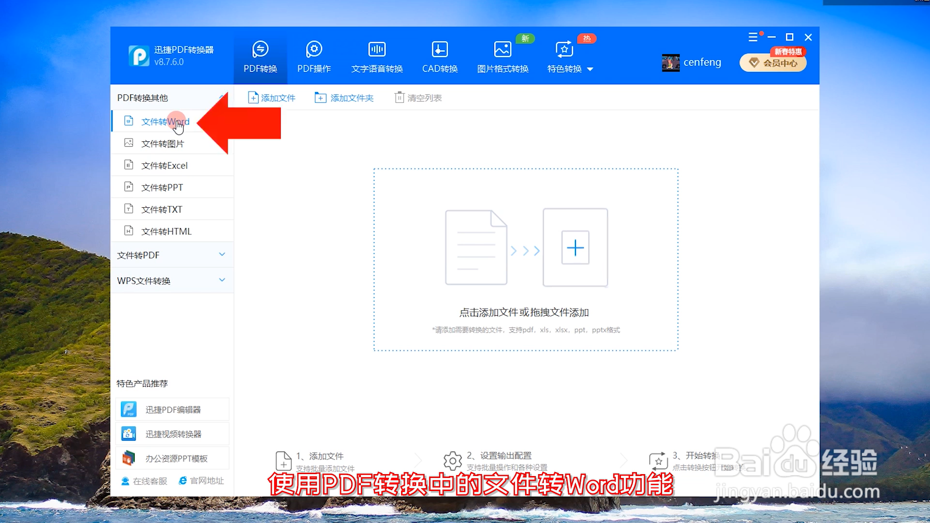Image resolution: width=930 pixels, height=523 pixels.
Task: Open 办公资源PPT模板 recommended product
Action: (x=172, y=458)
